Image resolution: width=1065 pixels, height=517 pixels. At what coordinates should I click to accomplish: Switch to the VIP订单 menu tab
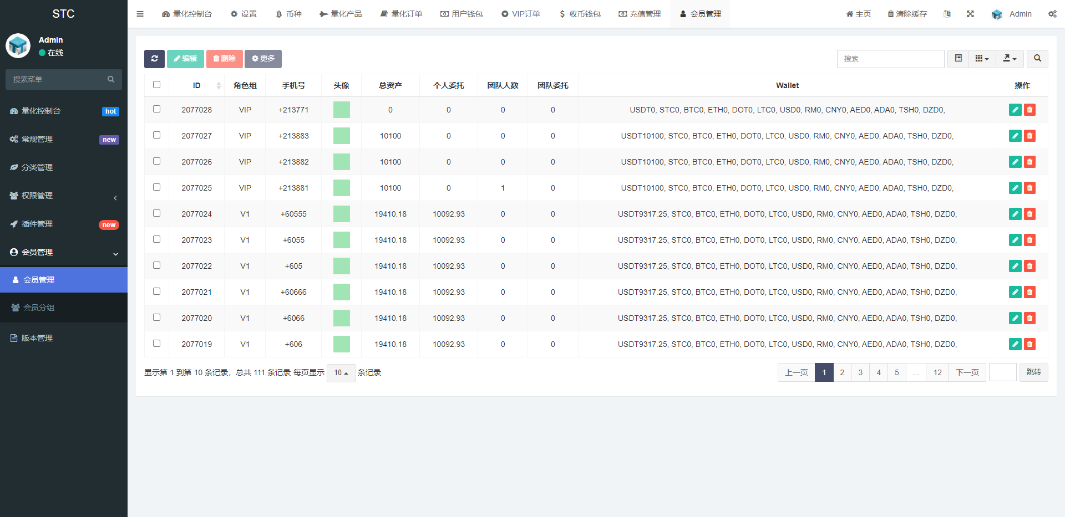[x=520, y=14]
